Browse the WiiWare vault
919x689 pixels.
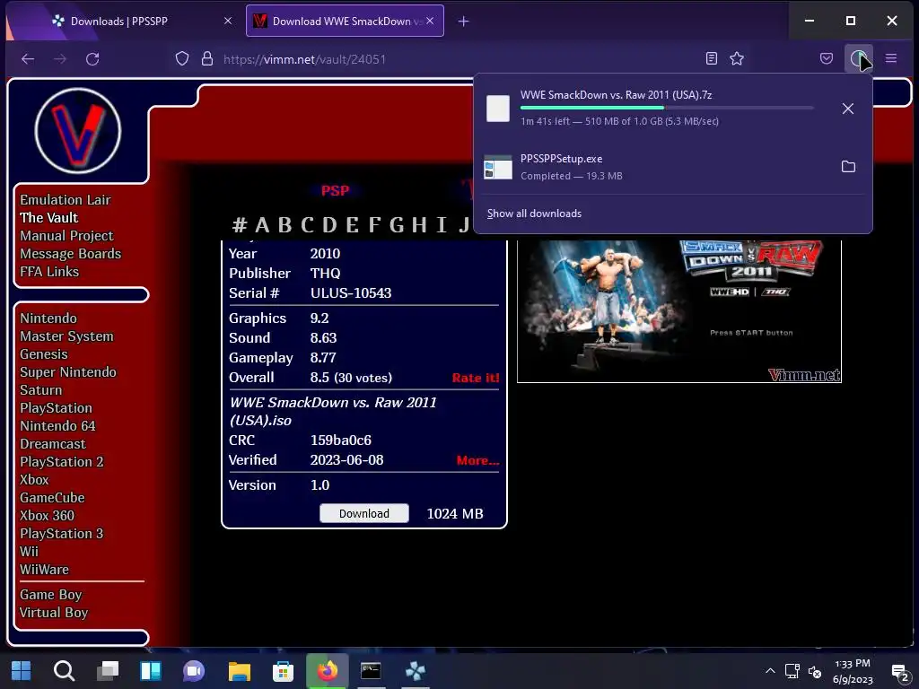click(x=44, y=570)
